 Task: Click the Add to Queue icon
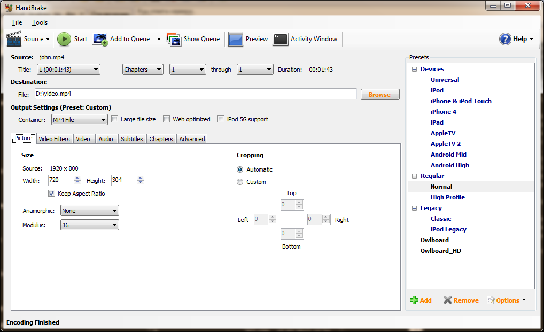[100, 39]
